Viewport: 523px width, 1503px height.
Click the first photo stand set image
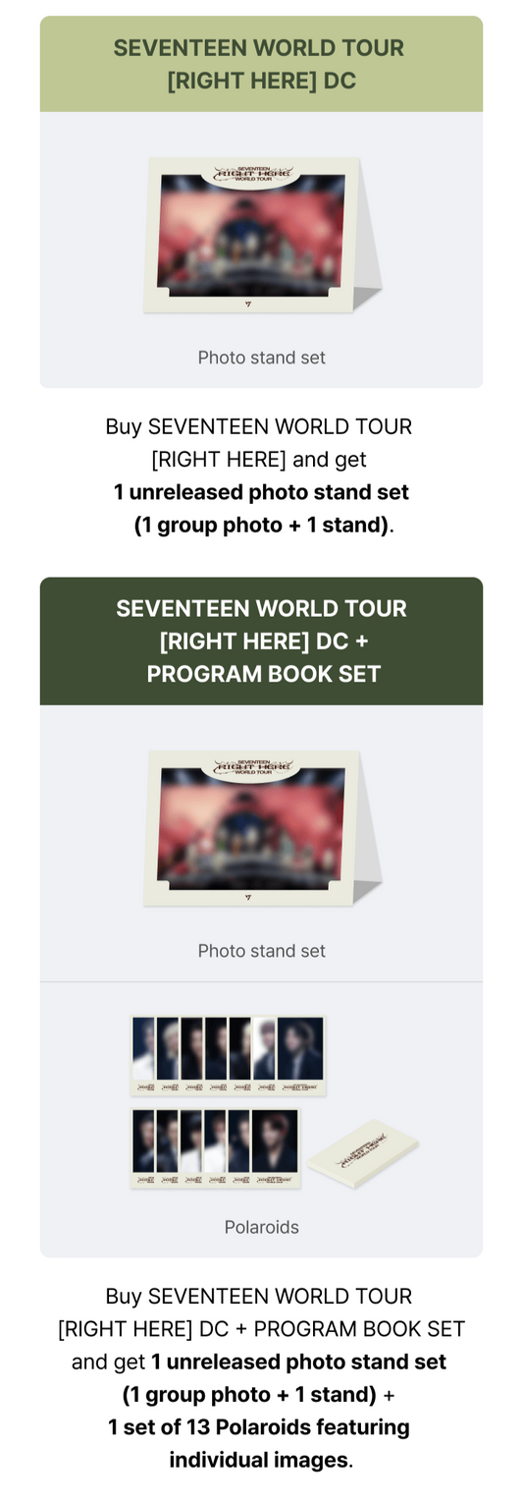click(262, 236)
